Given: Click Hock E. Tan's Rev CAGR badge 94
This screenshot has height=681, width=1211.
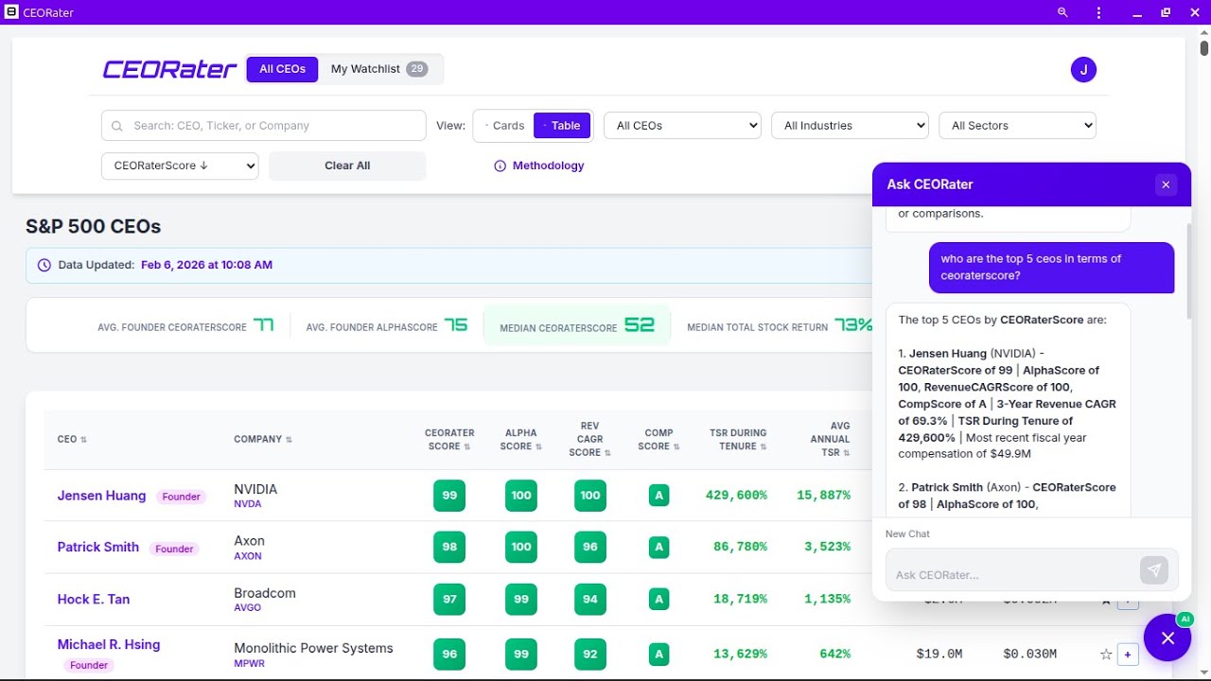Looking at the screenshot, I should click(x=590, y=599).
